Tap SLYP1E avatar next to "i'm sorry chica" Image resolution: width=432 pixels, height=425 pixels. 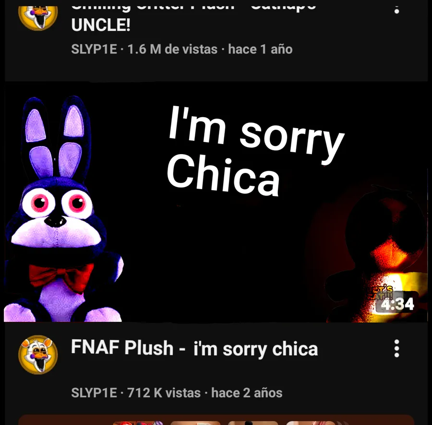(x=38, y=354)
